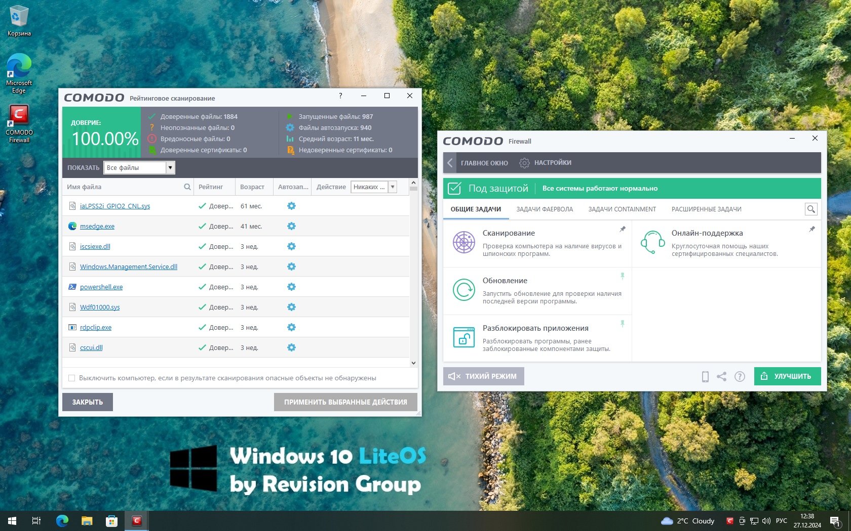Viewport: 851px width, 531px height.
Task: Open Настройки settings in Firewall header
Action: pyautogui.click(x=546, y=163)
